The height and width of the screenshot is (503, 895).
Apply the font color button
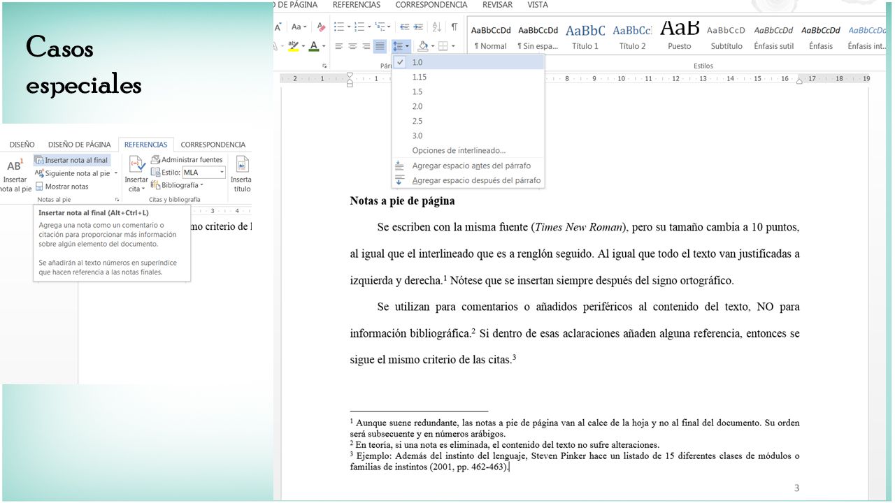pyautogui.click(x=314, y=46)
